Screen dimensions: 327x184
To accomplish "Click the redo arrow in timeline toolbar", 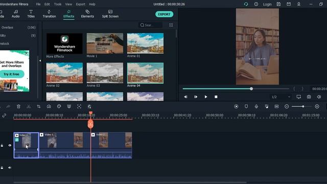I will [x=8, y=107].
